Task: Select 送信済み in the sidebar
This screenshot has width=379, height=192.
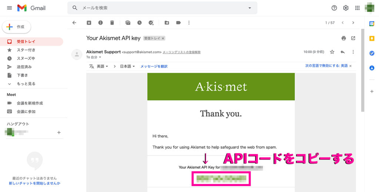Action: (x=31, y=67)
